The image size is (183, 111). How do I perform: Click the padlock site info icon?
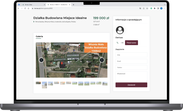tap(33, 8)
